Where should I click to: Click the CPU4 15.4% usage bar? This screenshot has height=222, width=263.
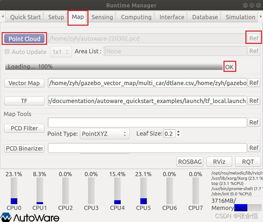click(x=117, y=191)
